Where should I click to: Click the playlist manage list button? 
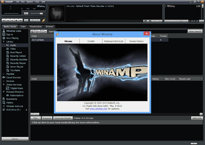186,21
